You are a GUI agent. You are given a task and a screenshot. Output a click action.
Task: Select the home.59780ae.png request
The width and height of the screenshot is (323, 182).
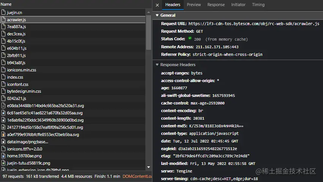pyautogui.click(x=73, y=156)
